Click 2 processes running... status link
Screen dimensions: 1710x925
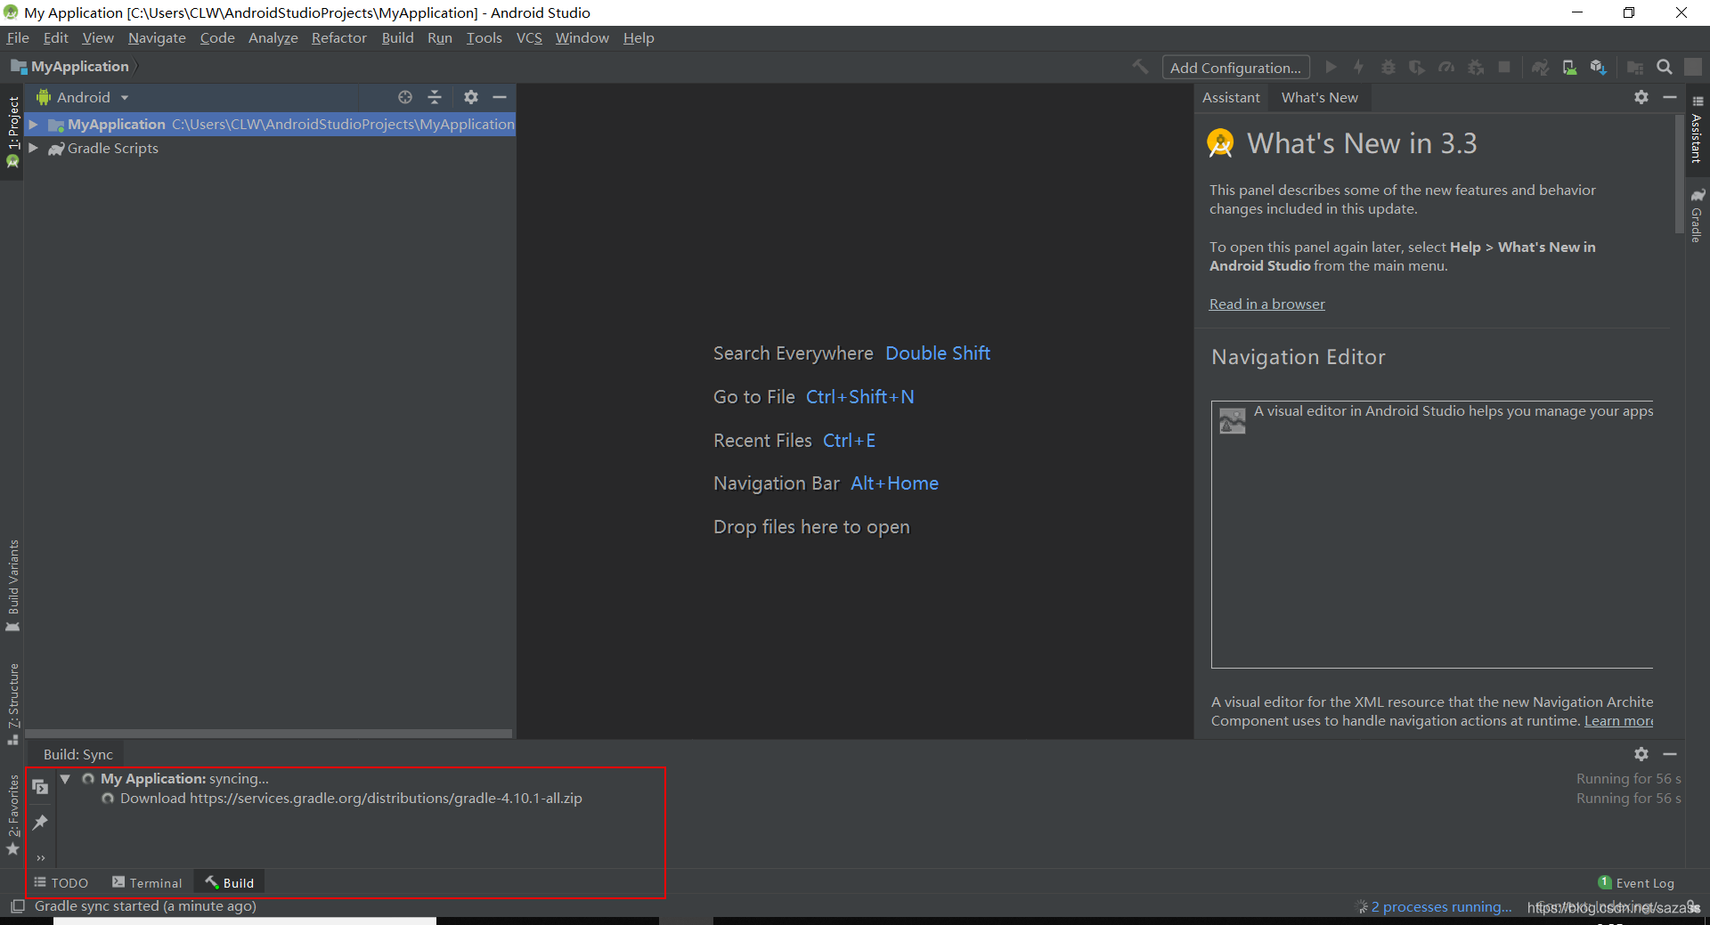pyautogui.click(x=1441, y=906)
